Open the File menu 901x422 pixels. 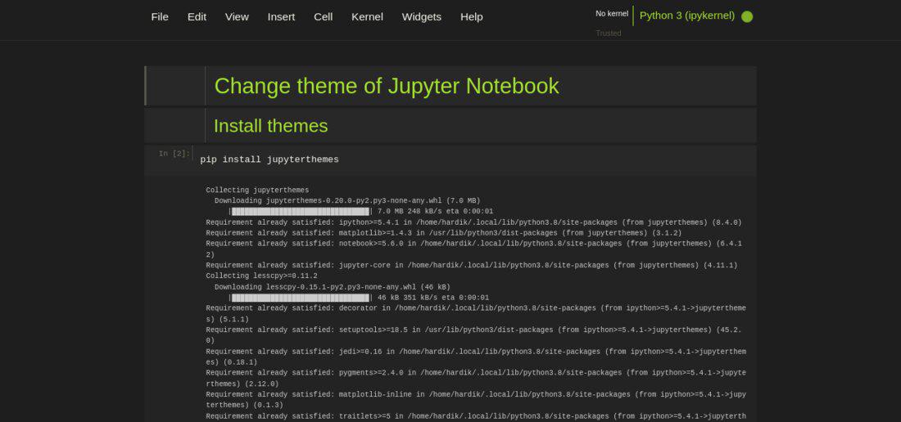point(160,16)
